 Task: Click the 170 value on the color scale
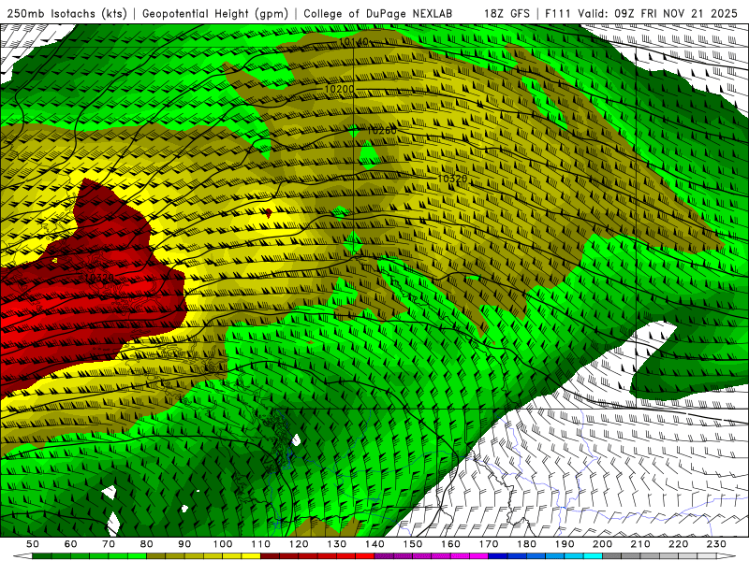(489, 544)
